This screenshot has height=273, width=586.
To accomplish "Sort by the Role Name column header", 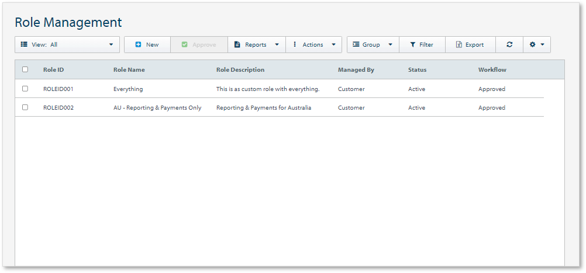I will coord(129,70).
